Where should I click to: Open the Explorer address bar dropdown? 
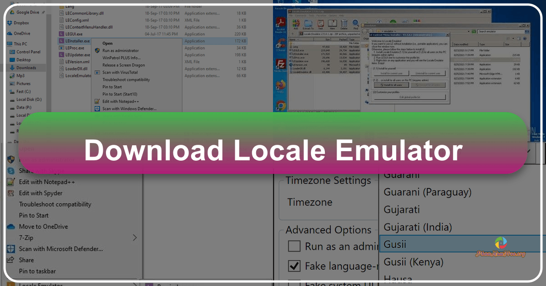click(x=469, y=31)
